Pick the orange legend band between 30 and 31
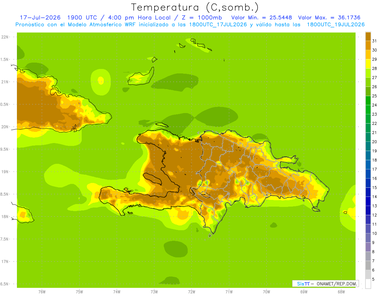The width and height of the screenshot is (383, 296). 368,45
